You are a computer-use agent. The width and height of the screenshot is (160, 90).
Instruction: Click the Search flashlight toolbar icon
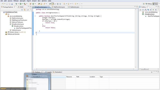(44, 4)
